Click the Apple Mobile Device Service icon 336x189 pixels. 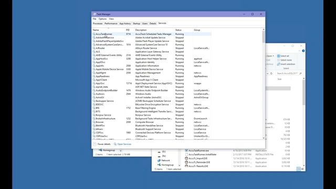click(94, 69)
